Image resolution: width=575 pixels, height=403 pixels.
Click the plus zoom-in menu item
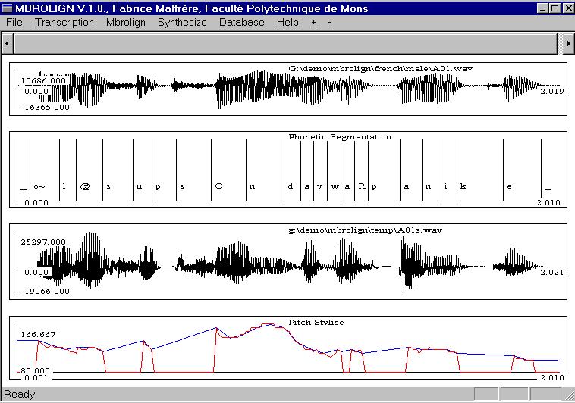[x=313, y=23]
